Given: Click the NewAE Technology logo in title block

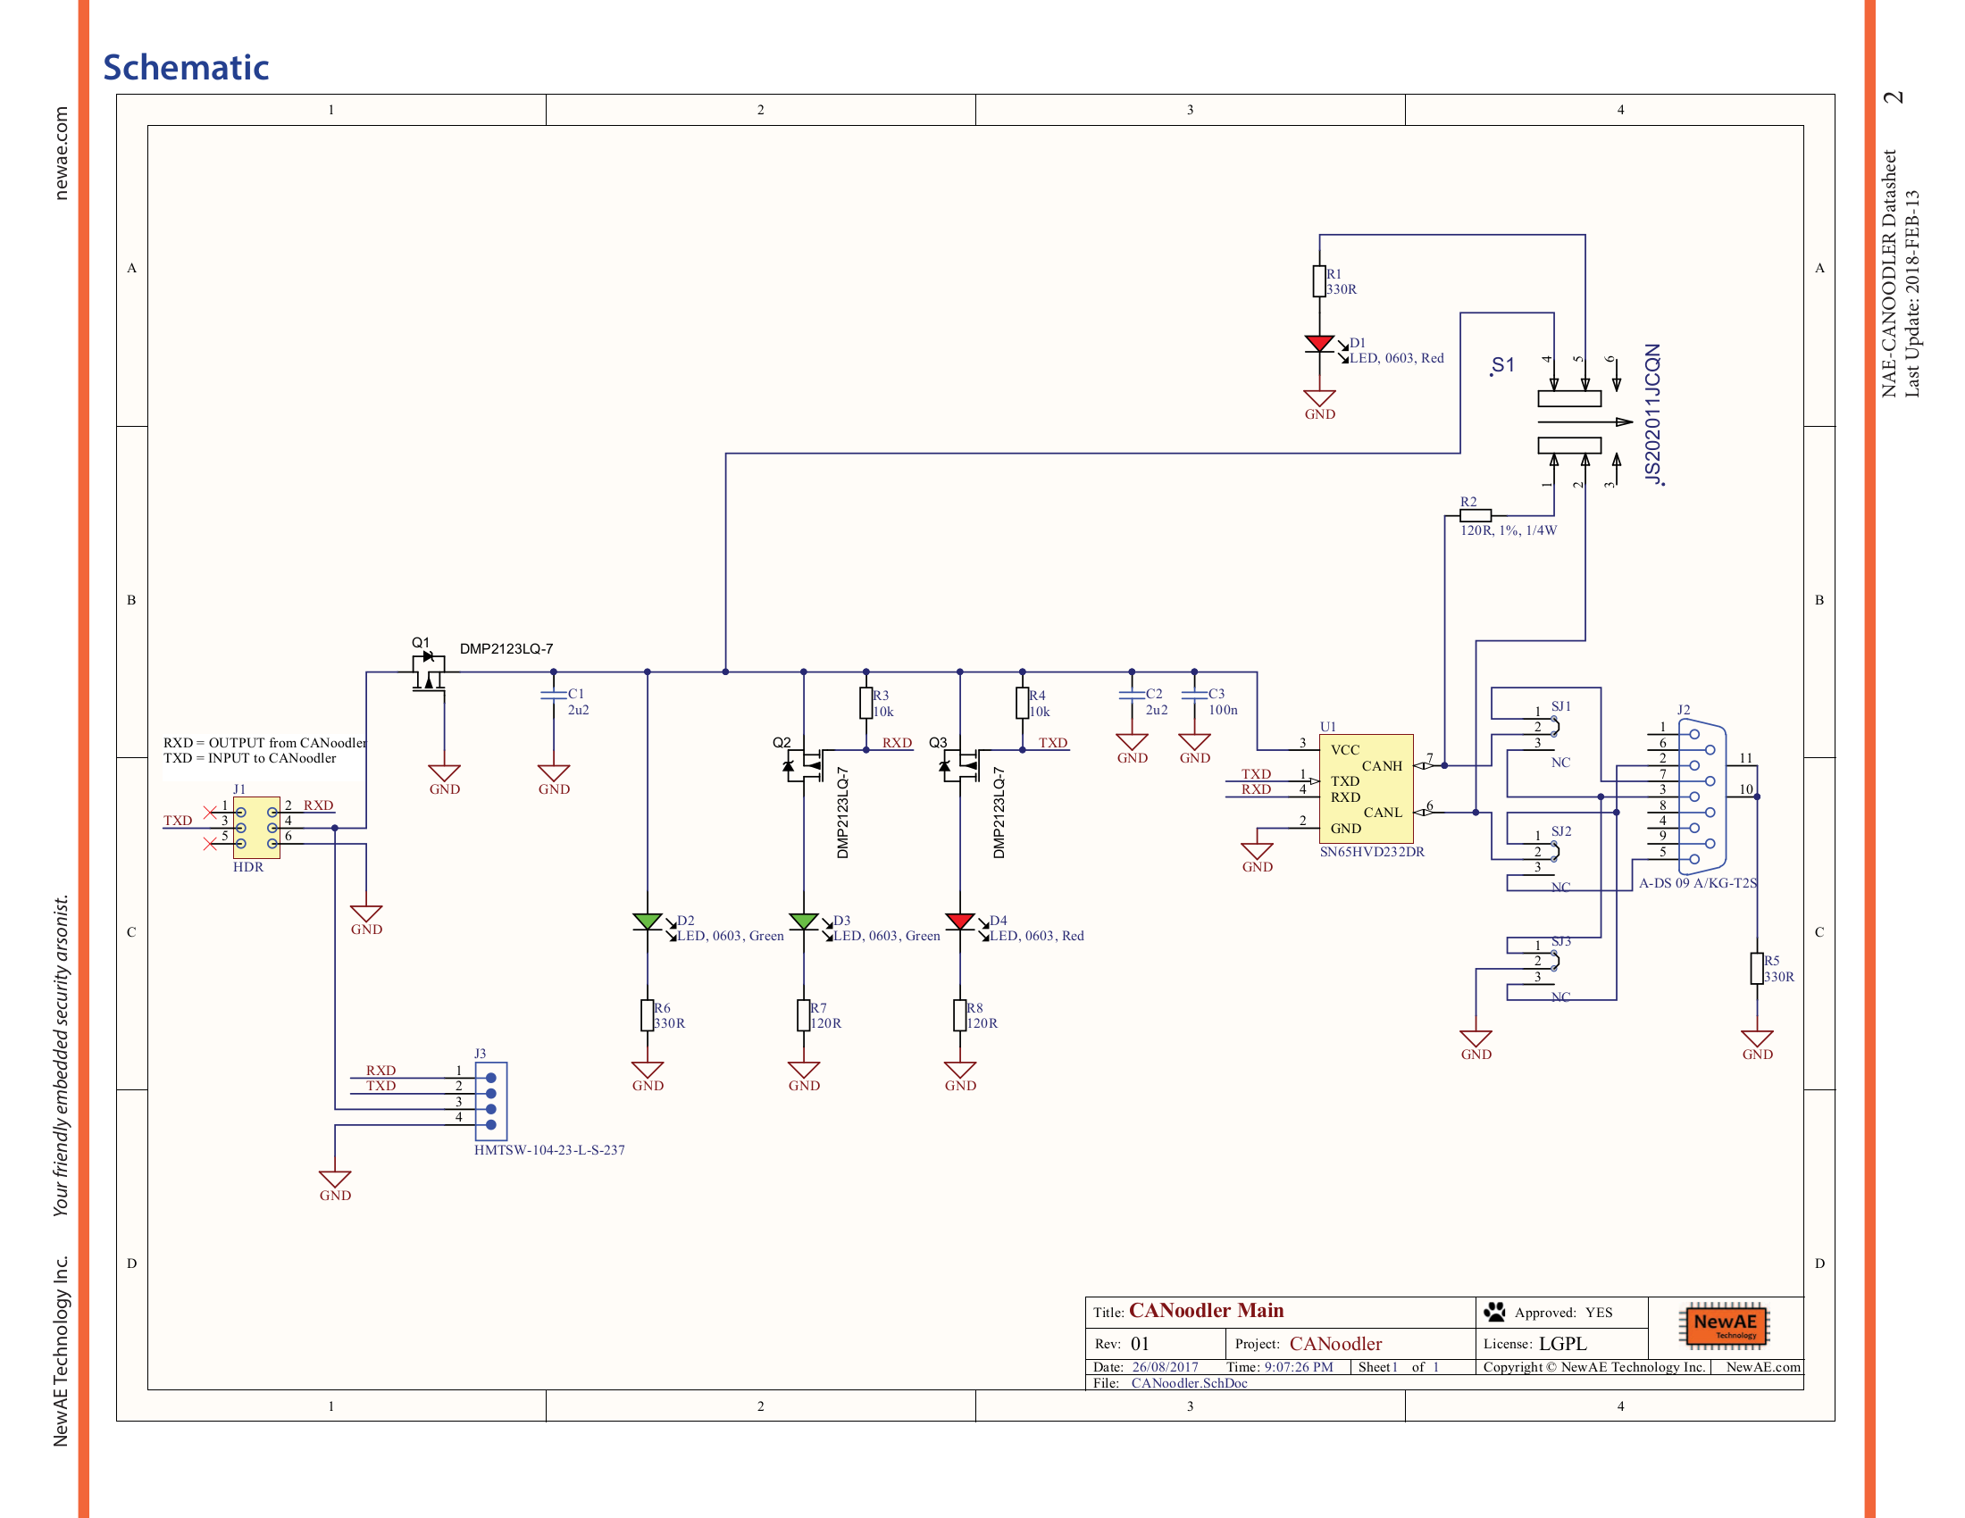Looking at the screenshot, I should tap(1724, 1325).
